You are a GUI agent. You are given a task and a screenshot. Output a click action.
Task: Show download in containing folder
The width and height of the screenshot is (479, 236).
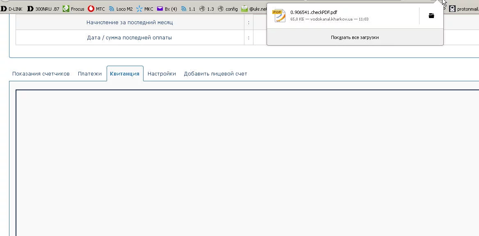point(431,16)
